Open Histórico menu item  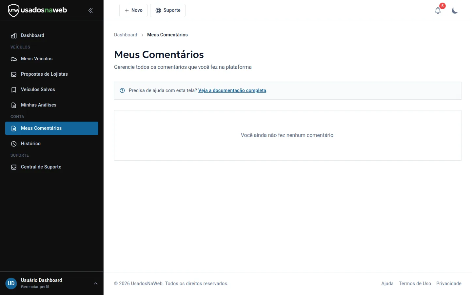[x=52, y=144]
